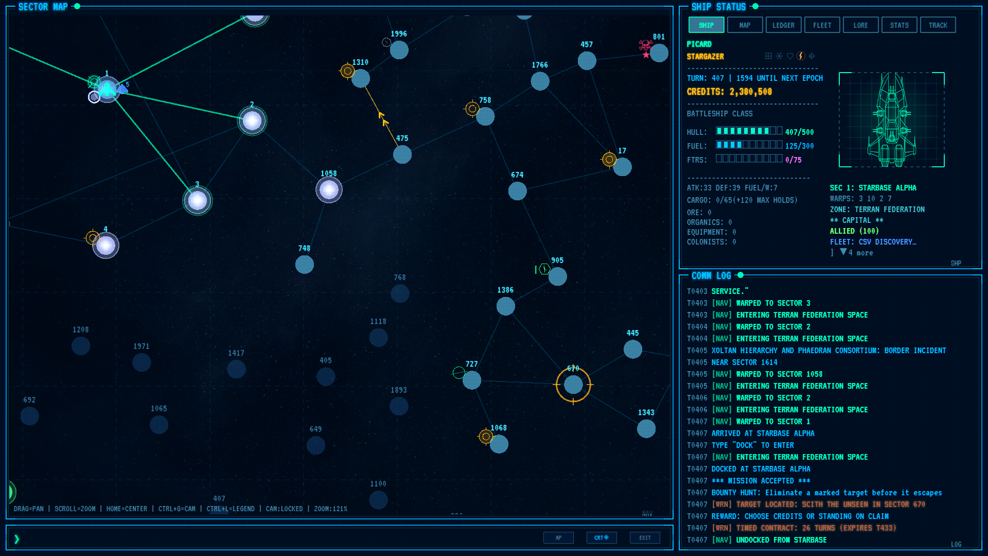
Task: Select the bounty target reticle at sector 670
Action: [573, 384]
